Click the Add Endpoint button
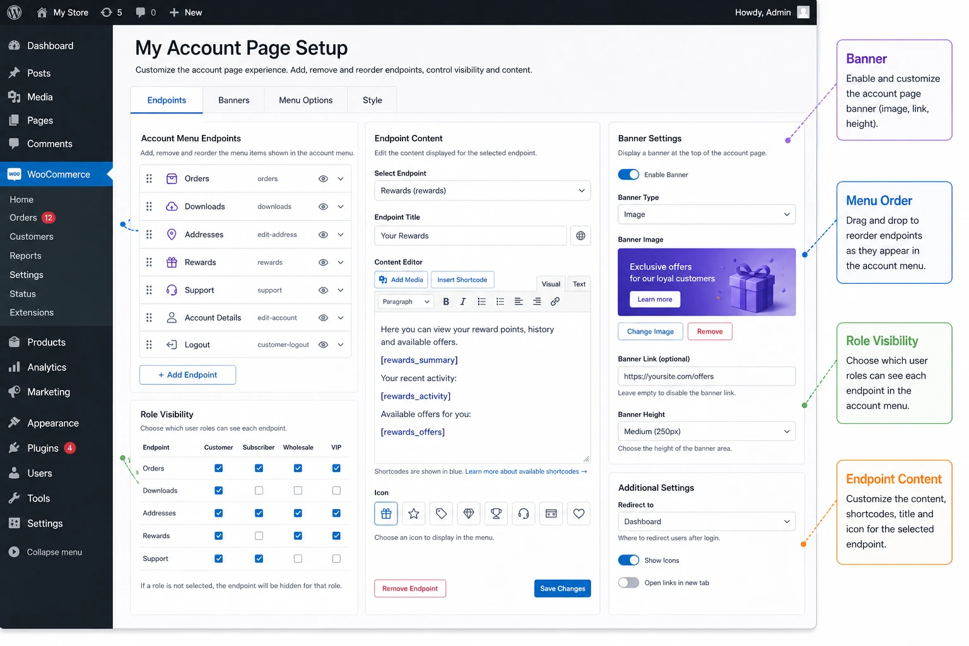Image resolution: width=969 pixels, height=646 pixels. 187,375
